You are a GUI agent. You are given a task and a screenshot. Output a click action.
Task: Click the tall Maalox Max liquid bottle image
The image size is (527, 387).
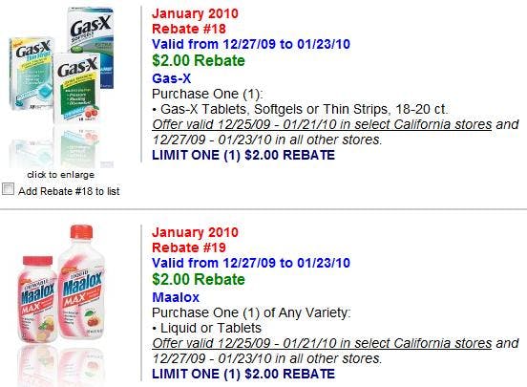click(x=81, y=282)
